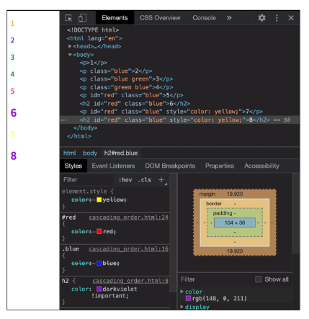This screenshot has height=319, width=309.
Task: Select the html lang="en" node
Action: [94, 38]
